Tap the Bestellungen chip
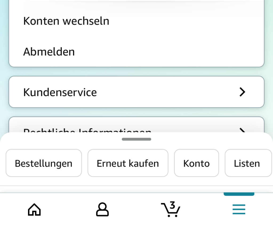The width and height of the screenshot is (273, 229). click(44, 163)
